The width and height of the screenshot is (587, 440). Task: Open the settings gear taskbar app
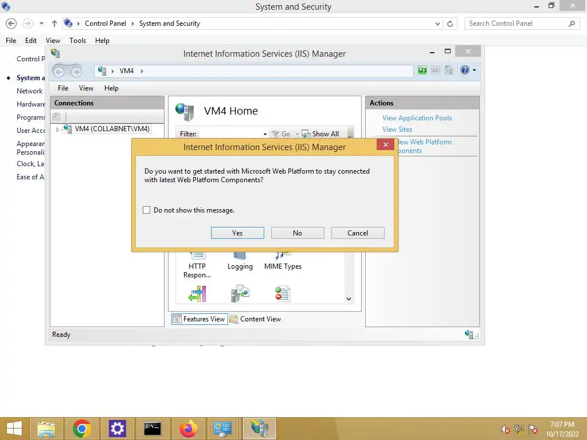117,429
